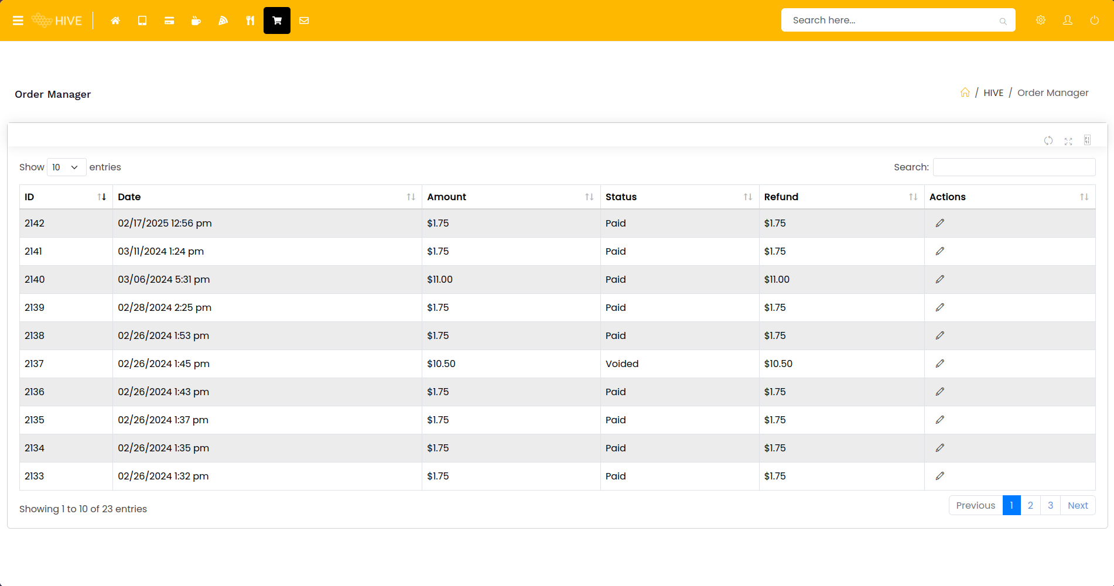
Task: Click the $11.00 amount for order 2140
Action: click(440, 279)
